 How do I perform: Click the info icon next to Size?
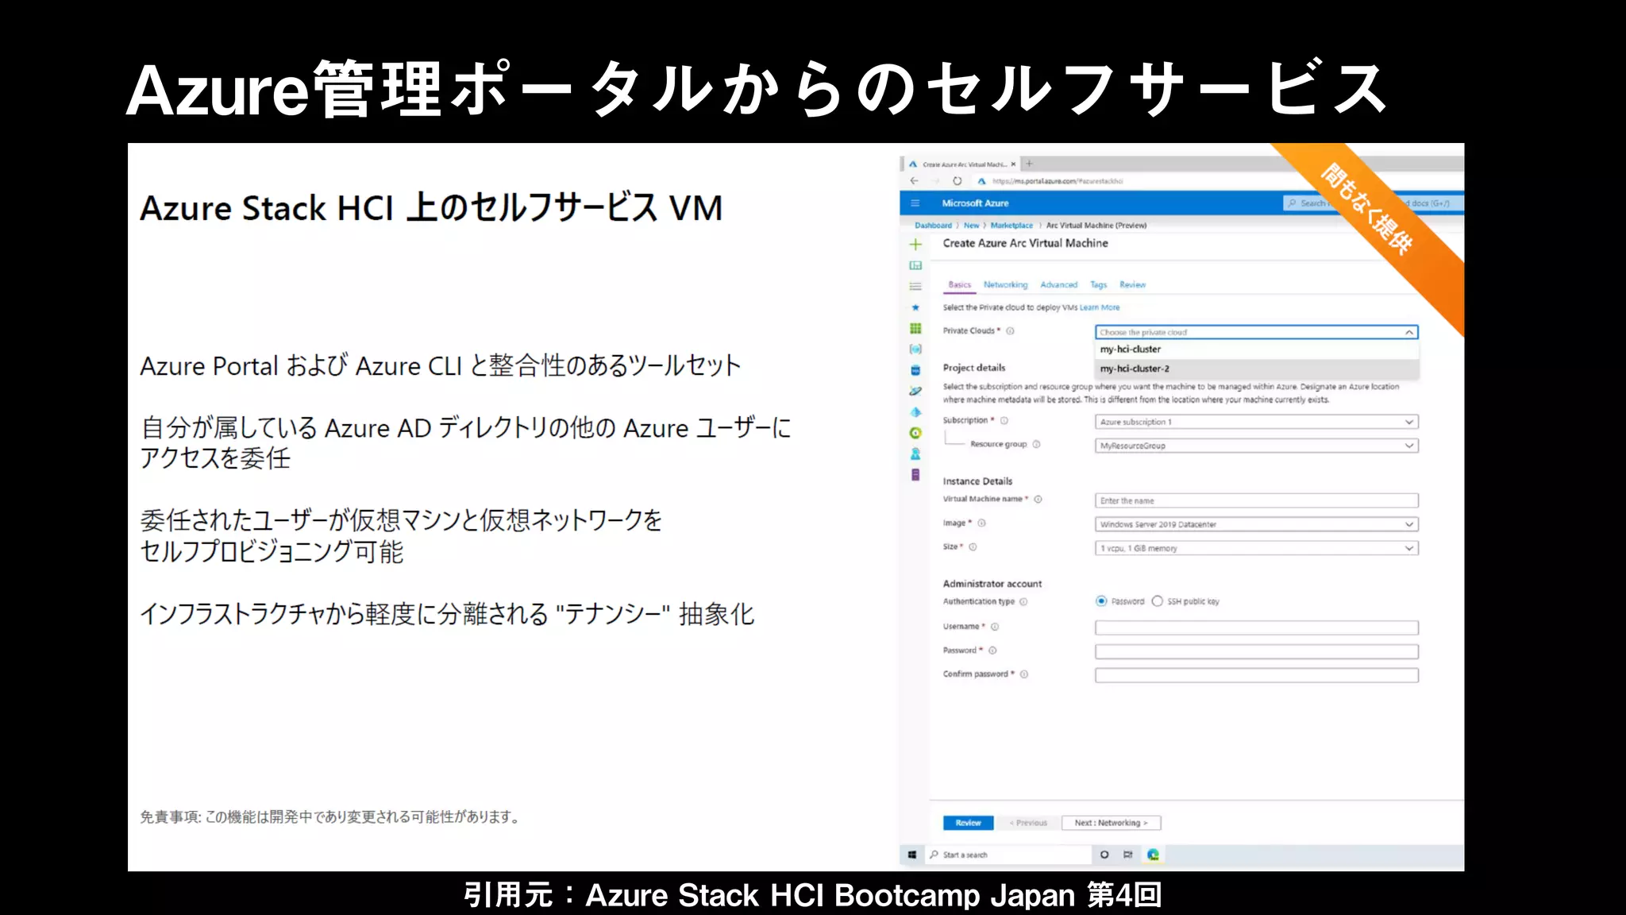(973, 547)
